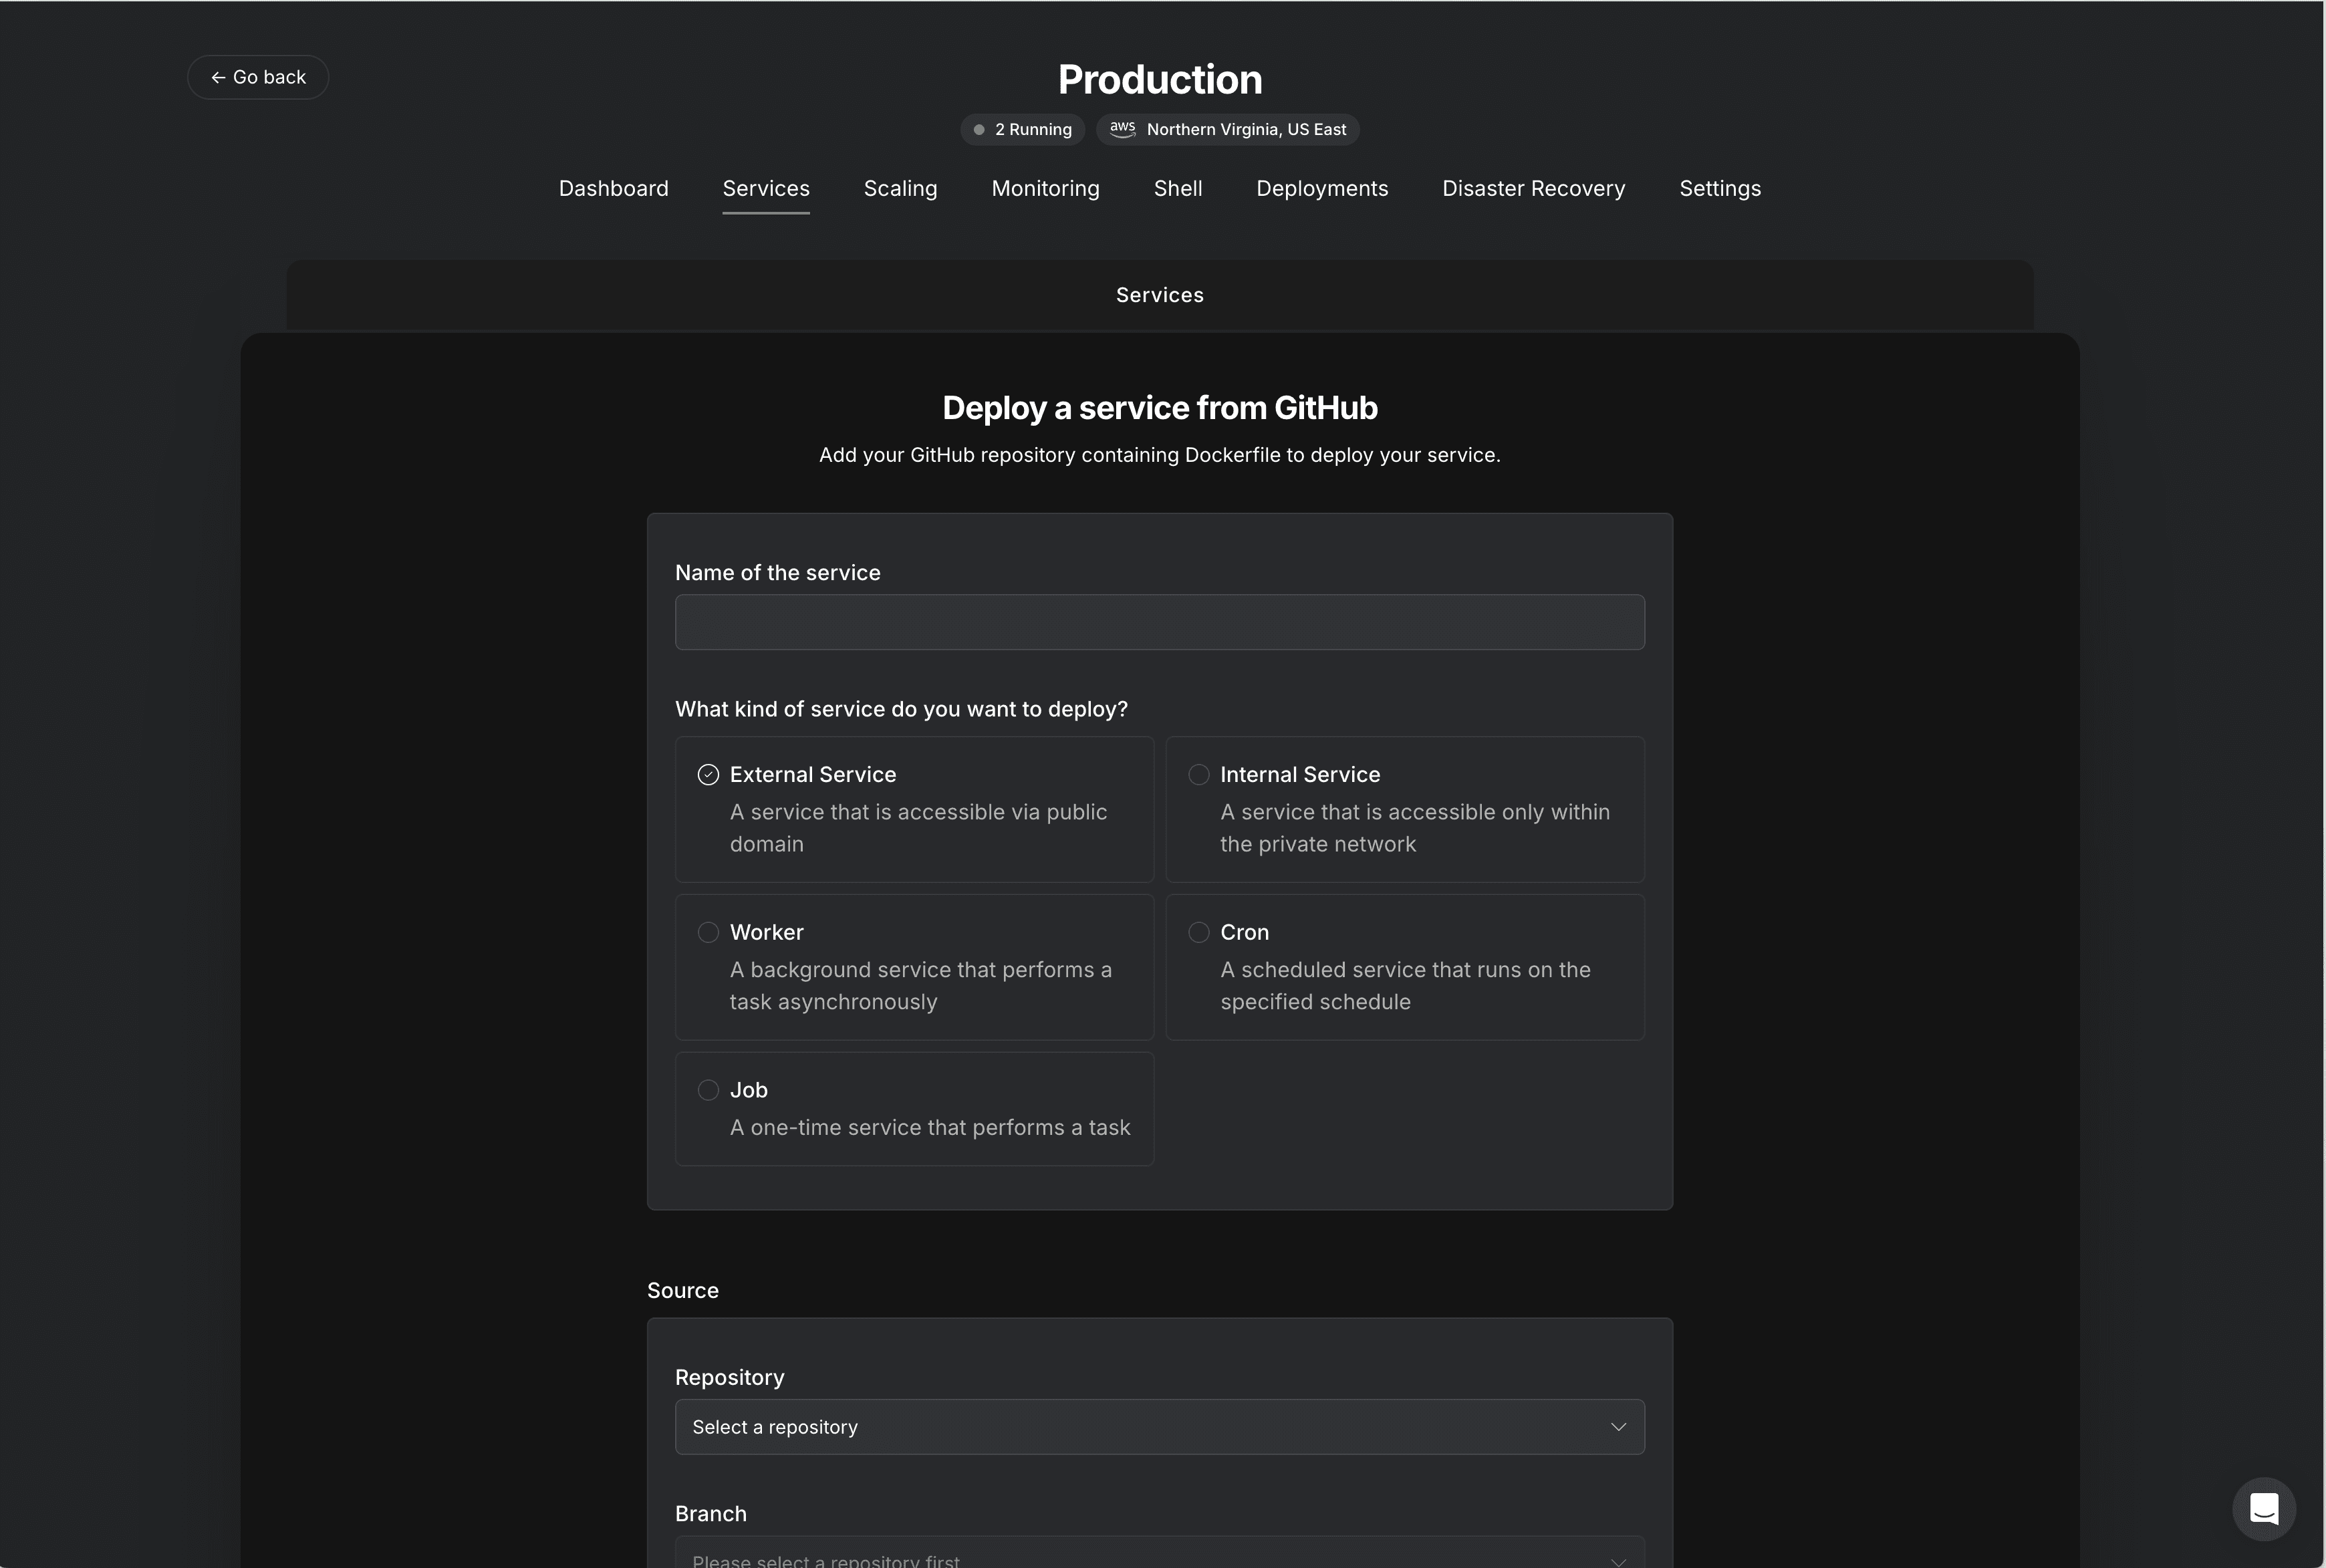Click the chevron on the Repository field

pos(1618,1427)
